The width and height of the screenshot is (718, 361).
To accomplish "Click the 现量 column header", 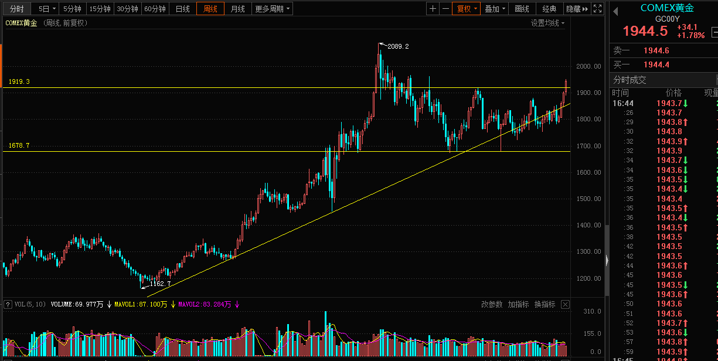I will [710, 93].
